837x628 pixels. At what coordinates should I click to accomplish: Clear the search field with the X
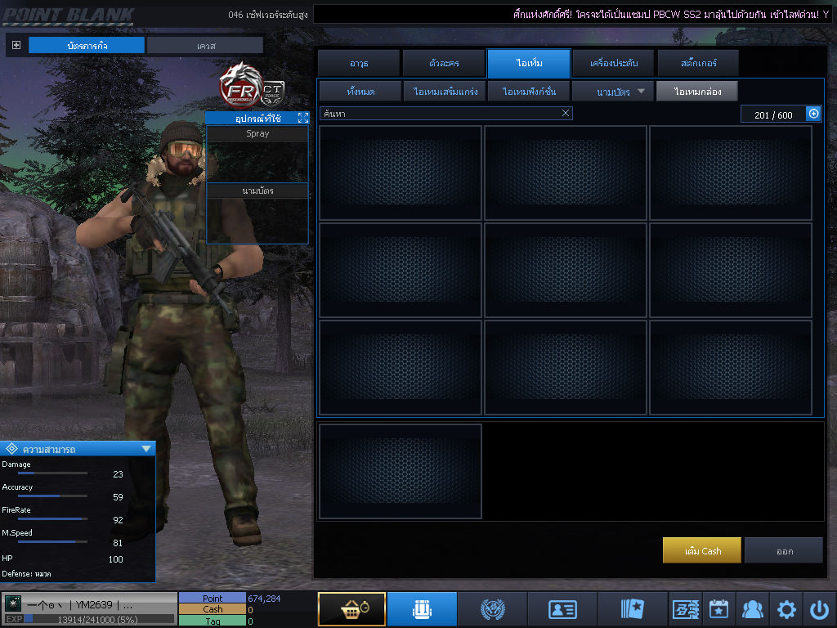566,113
